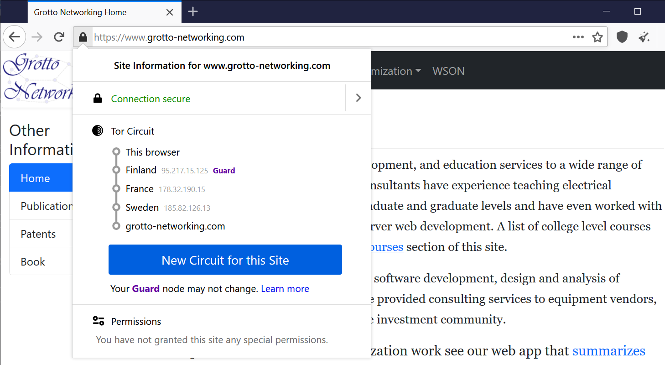
Task: Open the Learn more link
Action: click(285, 289)
